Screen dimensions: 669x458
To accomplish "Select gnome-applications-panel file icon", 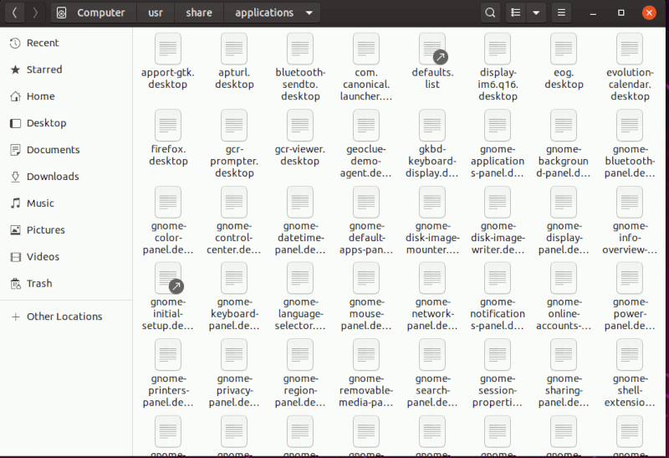I will [x=498, y=126].
